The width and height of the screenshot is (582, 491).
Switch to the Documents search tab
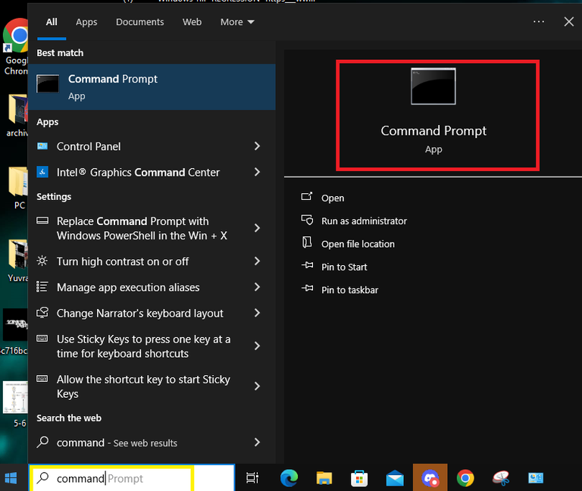140,22
